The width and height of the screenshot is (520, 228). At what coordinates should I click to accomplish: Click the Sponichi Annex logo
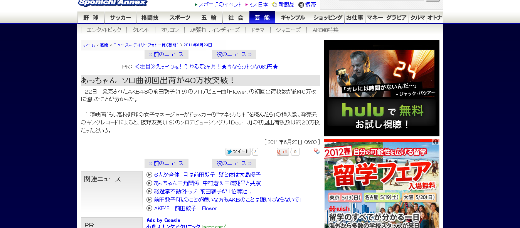113,3
